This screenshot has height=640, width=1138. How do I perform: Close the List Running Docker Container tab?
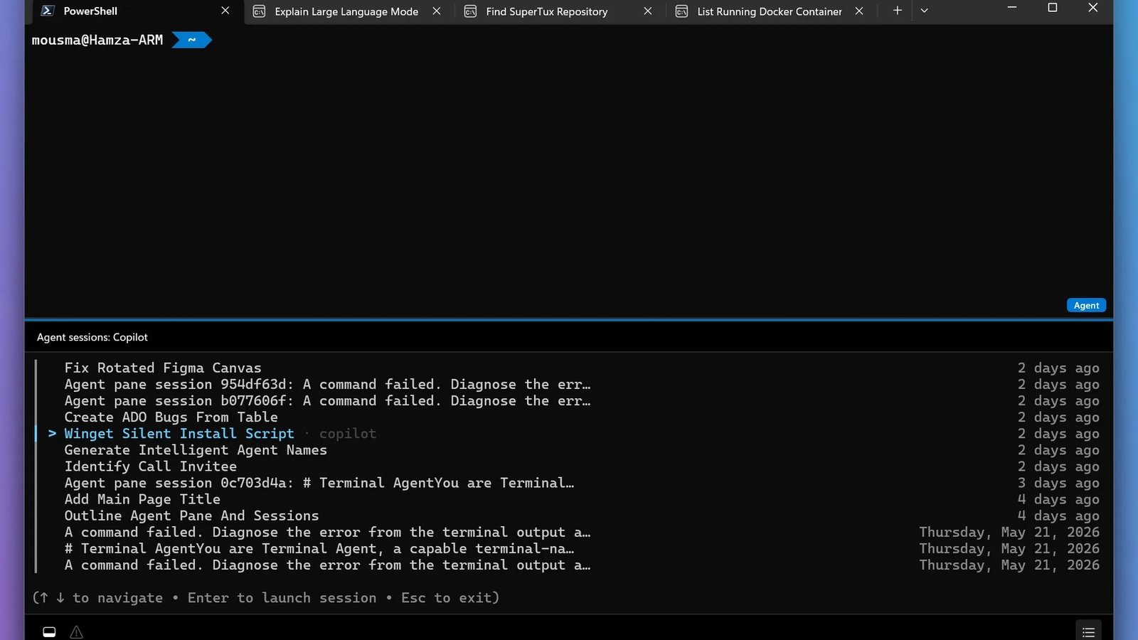(859, 11)
